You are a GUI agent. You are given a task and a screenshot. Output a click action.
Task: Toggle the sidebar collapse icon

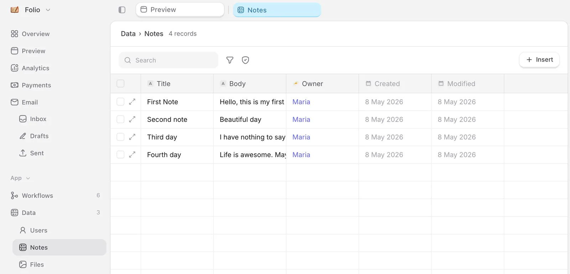(x=122, y=10)
